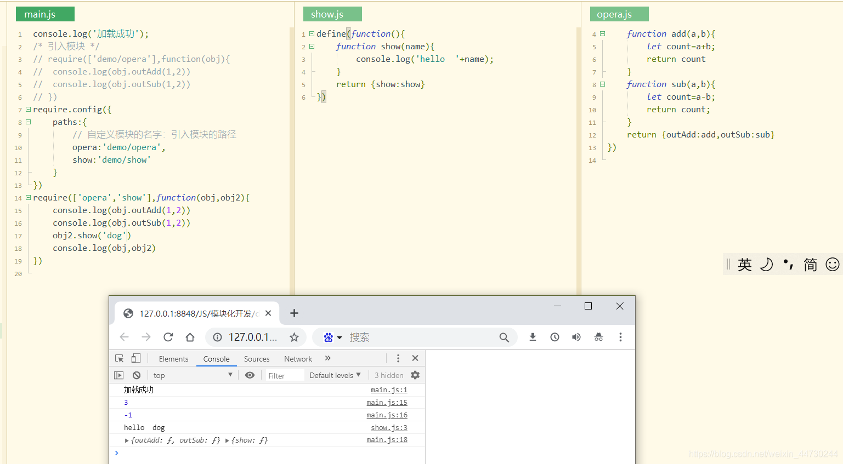This screenshot has width=843, height=464.
Task: Click the speaker sound icon in browser toolbar
Action: pos(576,337)
